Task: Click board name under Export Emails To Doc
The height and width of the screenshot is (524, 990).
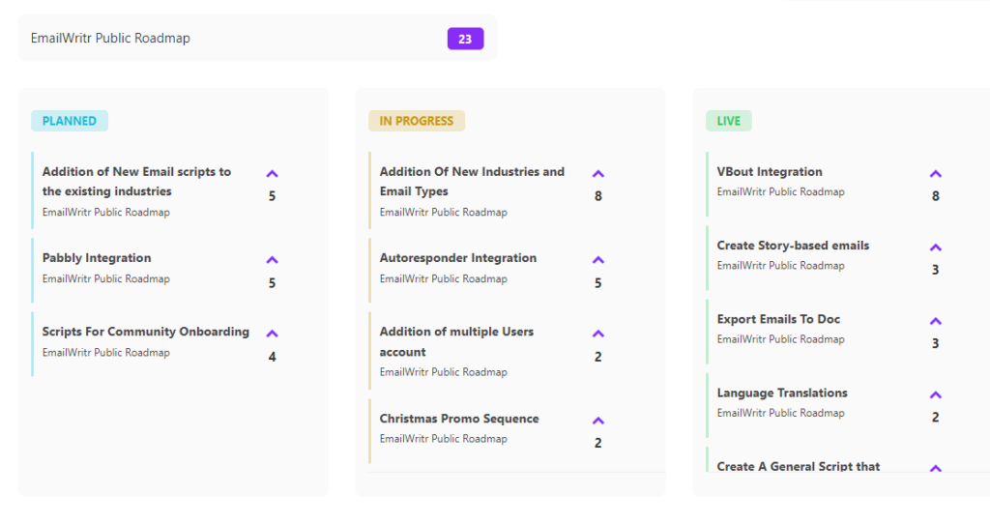Action: tap(780, 339)
